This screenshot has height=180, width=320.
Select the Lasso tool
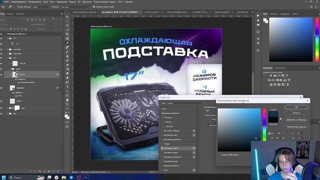tap(67, 25)
